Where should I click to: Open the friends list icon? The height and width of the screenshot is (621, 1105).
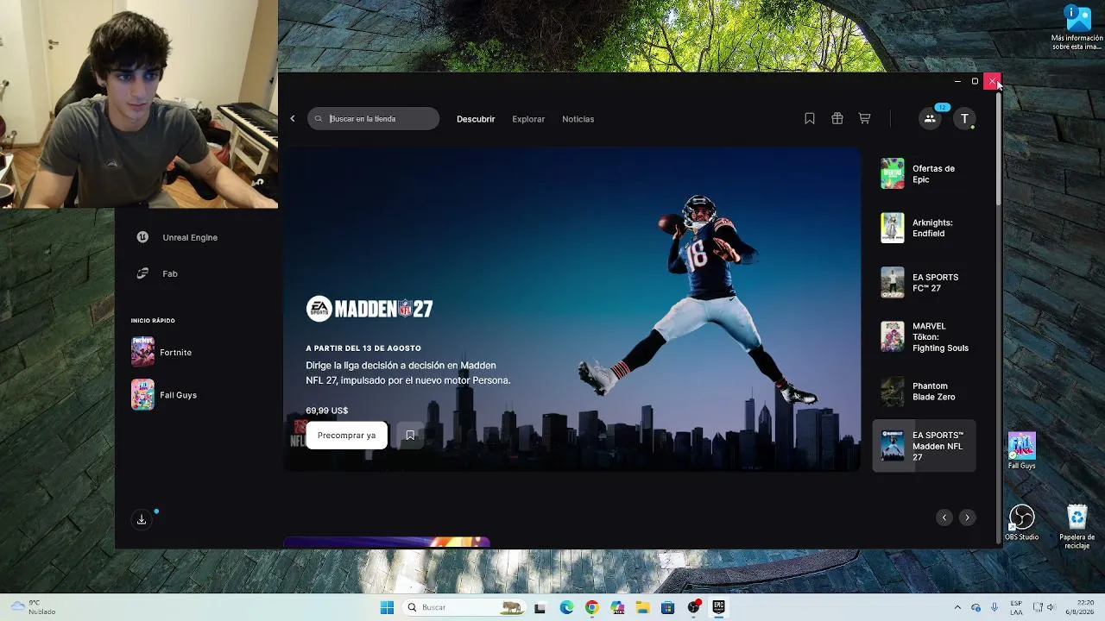(x=930, y=119)
